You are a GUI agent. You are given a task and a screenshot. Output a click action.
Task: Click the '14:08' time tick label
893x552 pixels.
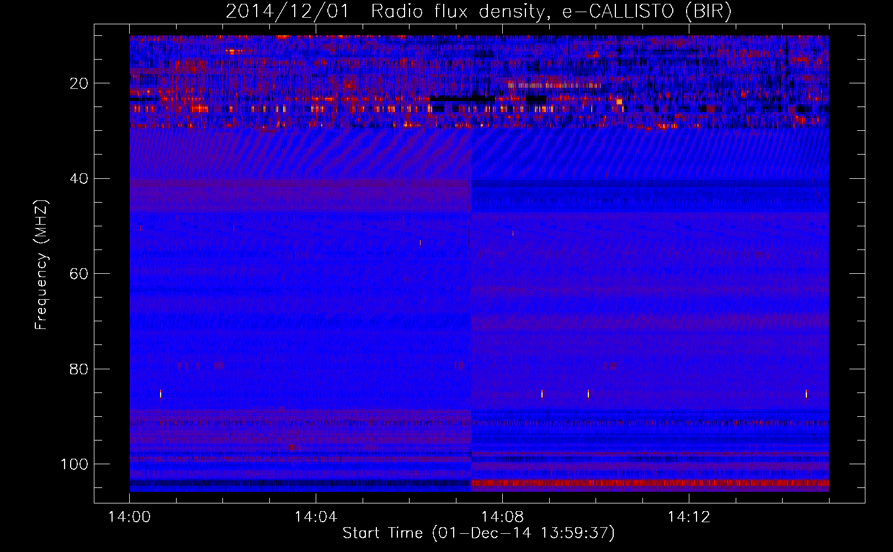(502, 517)
